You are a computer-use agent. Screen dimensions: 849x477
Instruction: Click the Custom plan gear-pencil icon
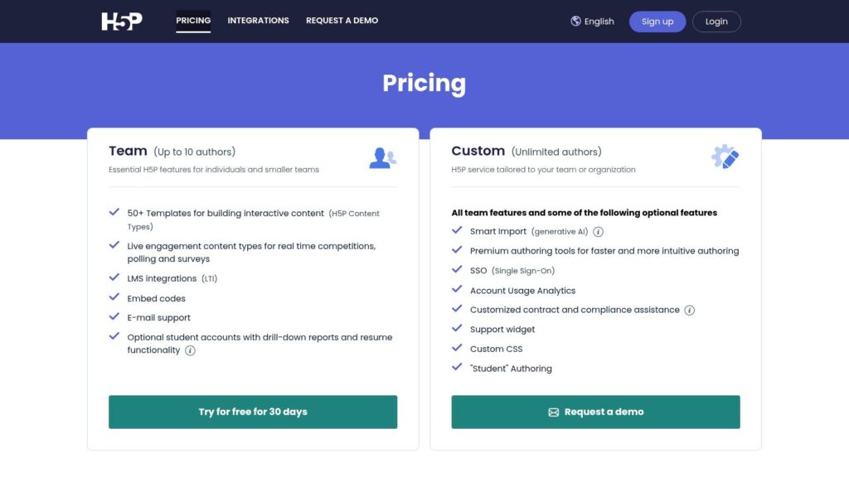tap(725, 157)
